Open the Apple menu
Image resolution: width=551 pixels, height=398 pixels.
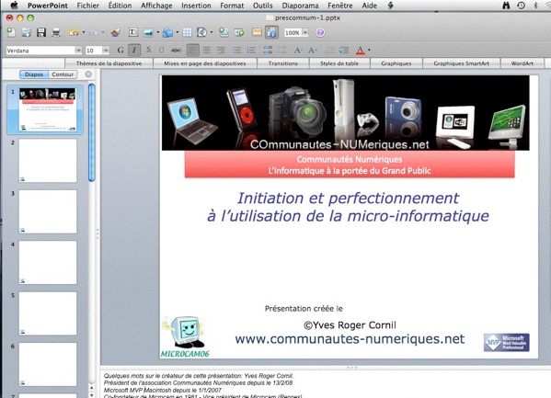point(14,6)
